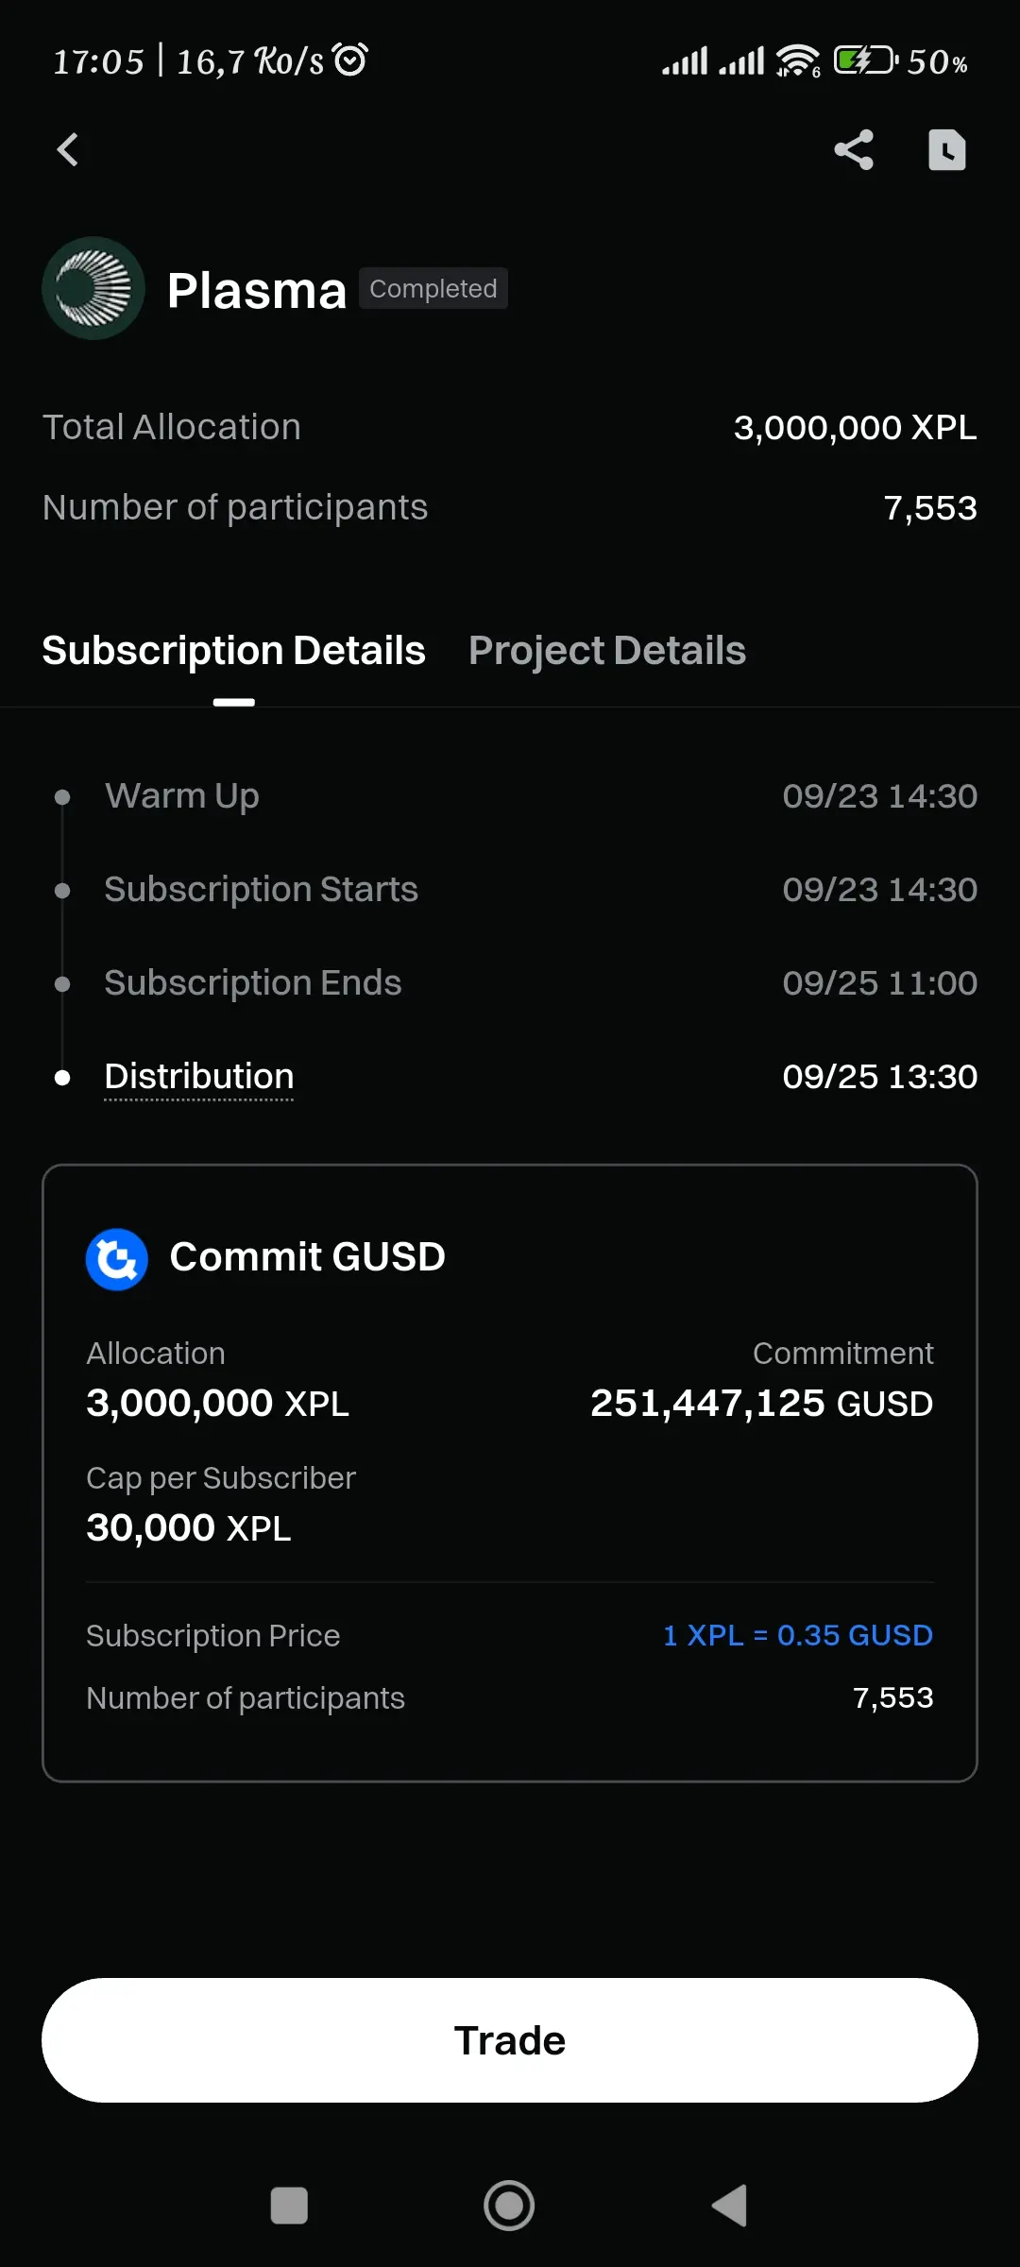Tap Android home circle button
The image size is (1020, 2267).
[x=509, y=2206]
